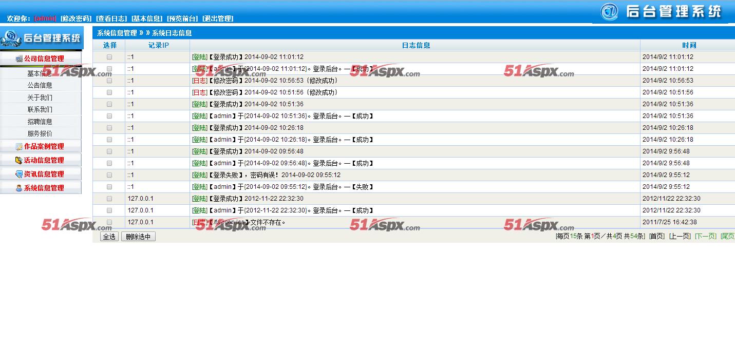Go to 首页 in pagination
735x350 pixels.
[x=657, y=236]
